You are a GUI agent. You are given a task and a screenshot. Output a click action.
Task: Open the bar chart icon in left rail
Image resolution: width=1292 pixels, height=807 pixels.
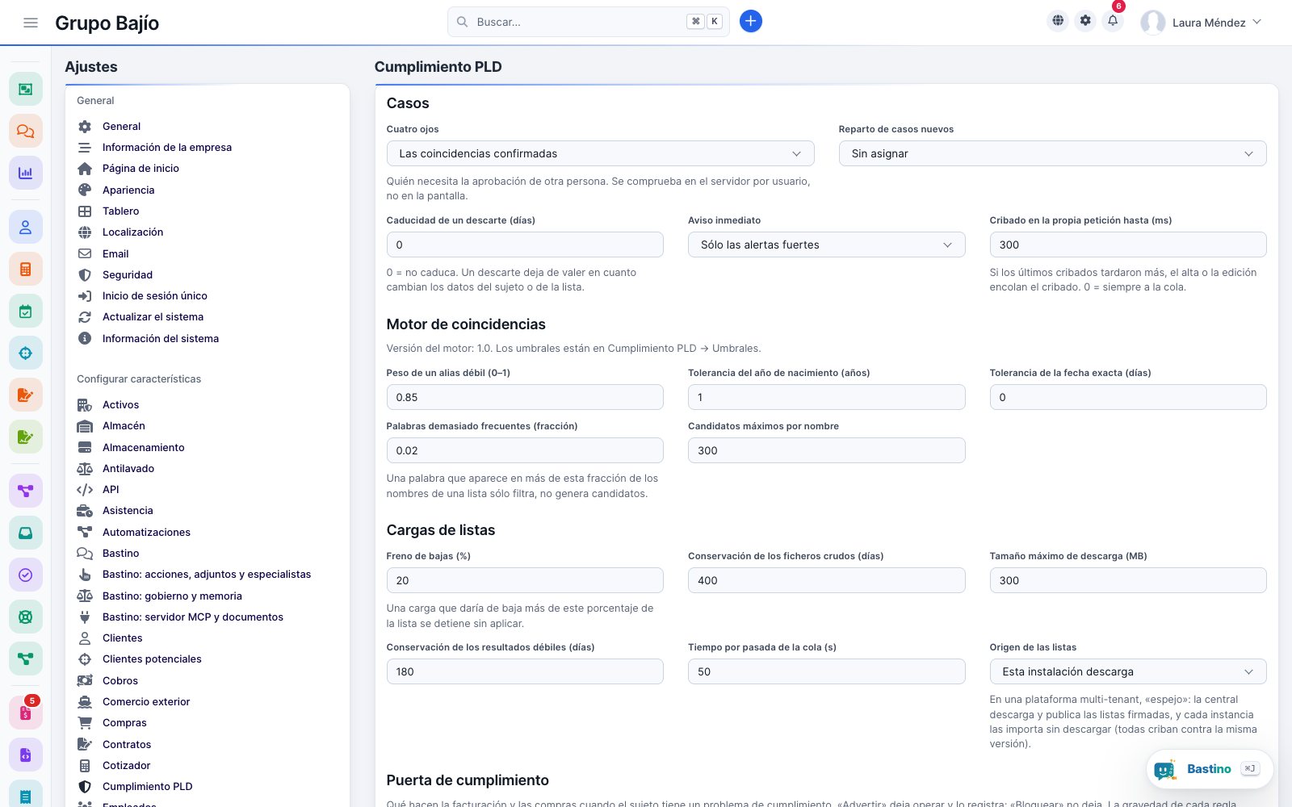(x=26, y=173)
